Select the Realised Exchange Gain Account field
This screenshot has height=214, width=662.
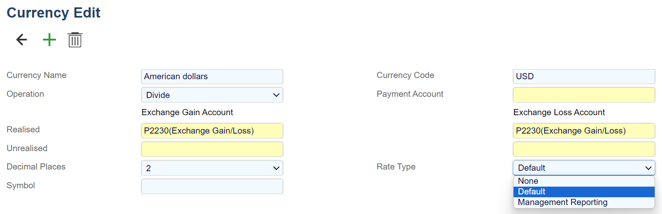[x=212, y=131]
